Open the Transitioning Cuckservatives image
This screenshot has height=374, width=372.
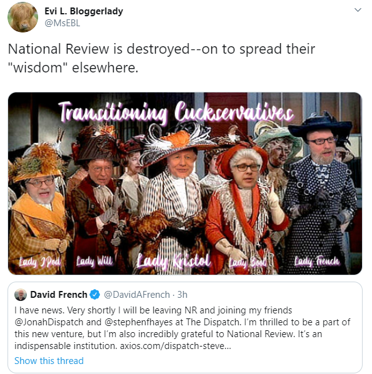point(185,184)
